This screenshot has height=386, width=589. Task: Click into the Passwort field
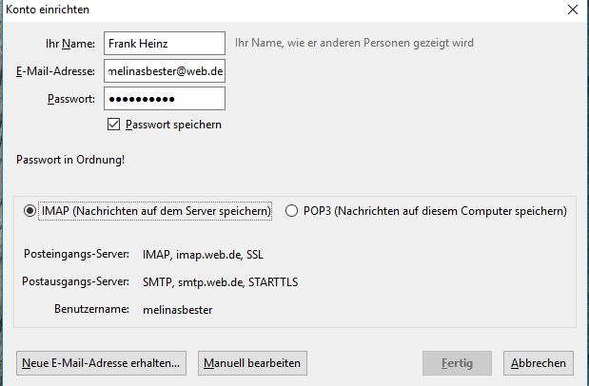coord(164,99)
